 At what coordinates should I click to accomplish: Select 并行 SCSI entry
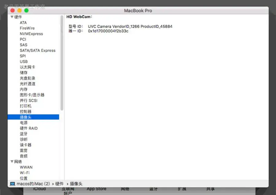tap(29, 101)
